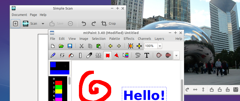Image resolution: width=240 pixels, height=101 pixels.
Task: Open the Effects menu
Action: 129,39
